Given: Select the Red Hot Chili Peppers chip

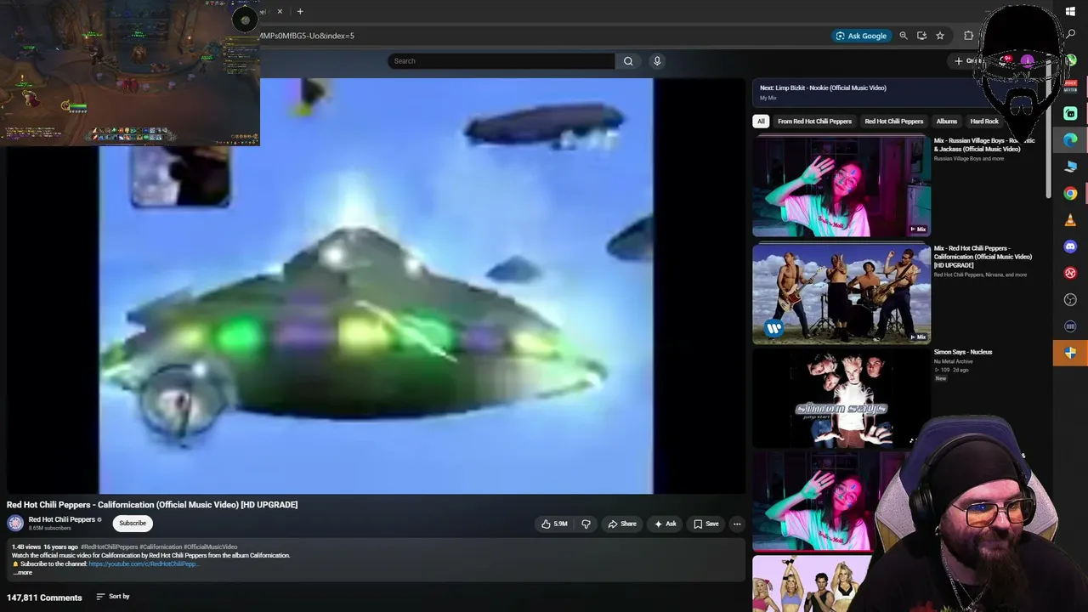Looking at the screenshot, I should [893, 122].
